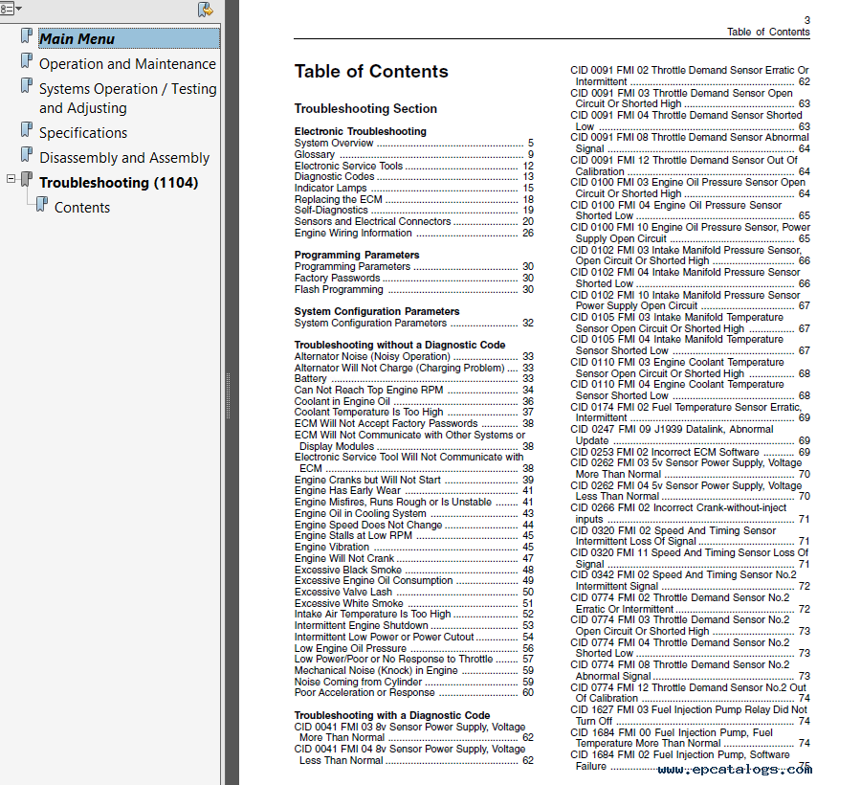Select the Troubleshooting (1104) bookmark
The width and height of the screenshot is (861, 785).
pos(119,183)
